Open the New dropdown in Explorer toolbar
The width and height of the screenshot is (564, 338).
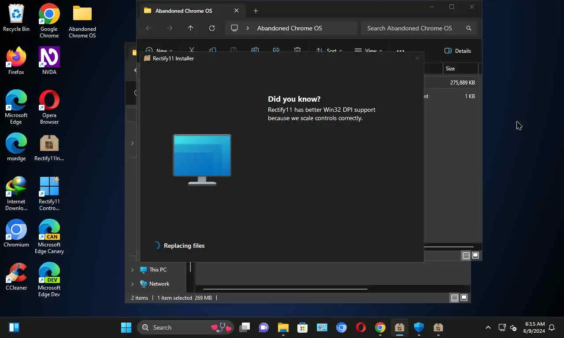(159, 51)
